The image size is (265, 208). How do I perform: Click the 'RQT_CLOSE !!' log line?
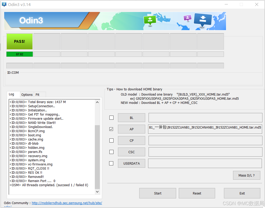[x=29, y=169]
